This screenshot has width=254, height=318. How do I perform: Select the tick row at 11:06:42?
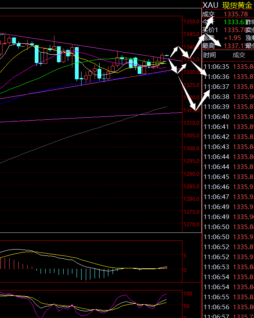coord(228,137)
